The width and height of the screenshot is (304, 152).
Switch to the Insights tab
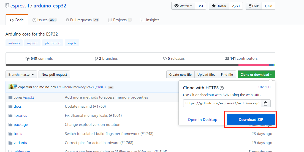(x=150, y=20)
